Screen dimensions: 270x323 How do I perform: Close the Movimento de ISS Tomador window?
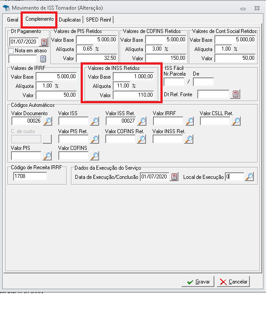tap(257, 8)
